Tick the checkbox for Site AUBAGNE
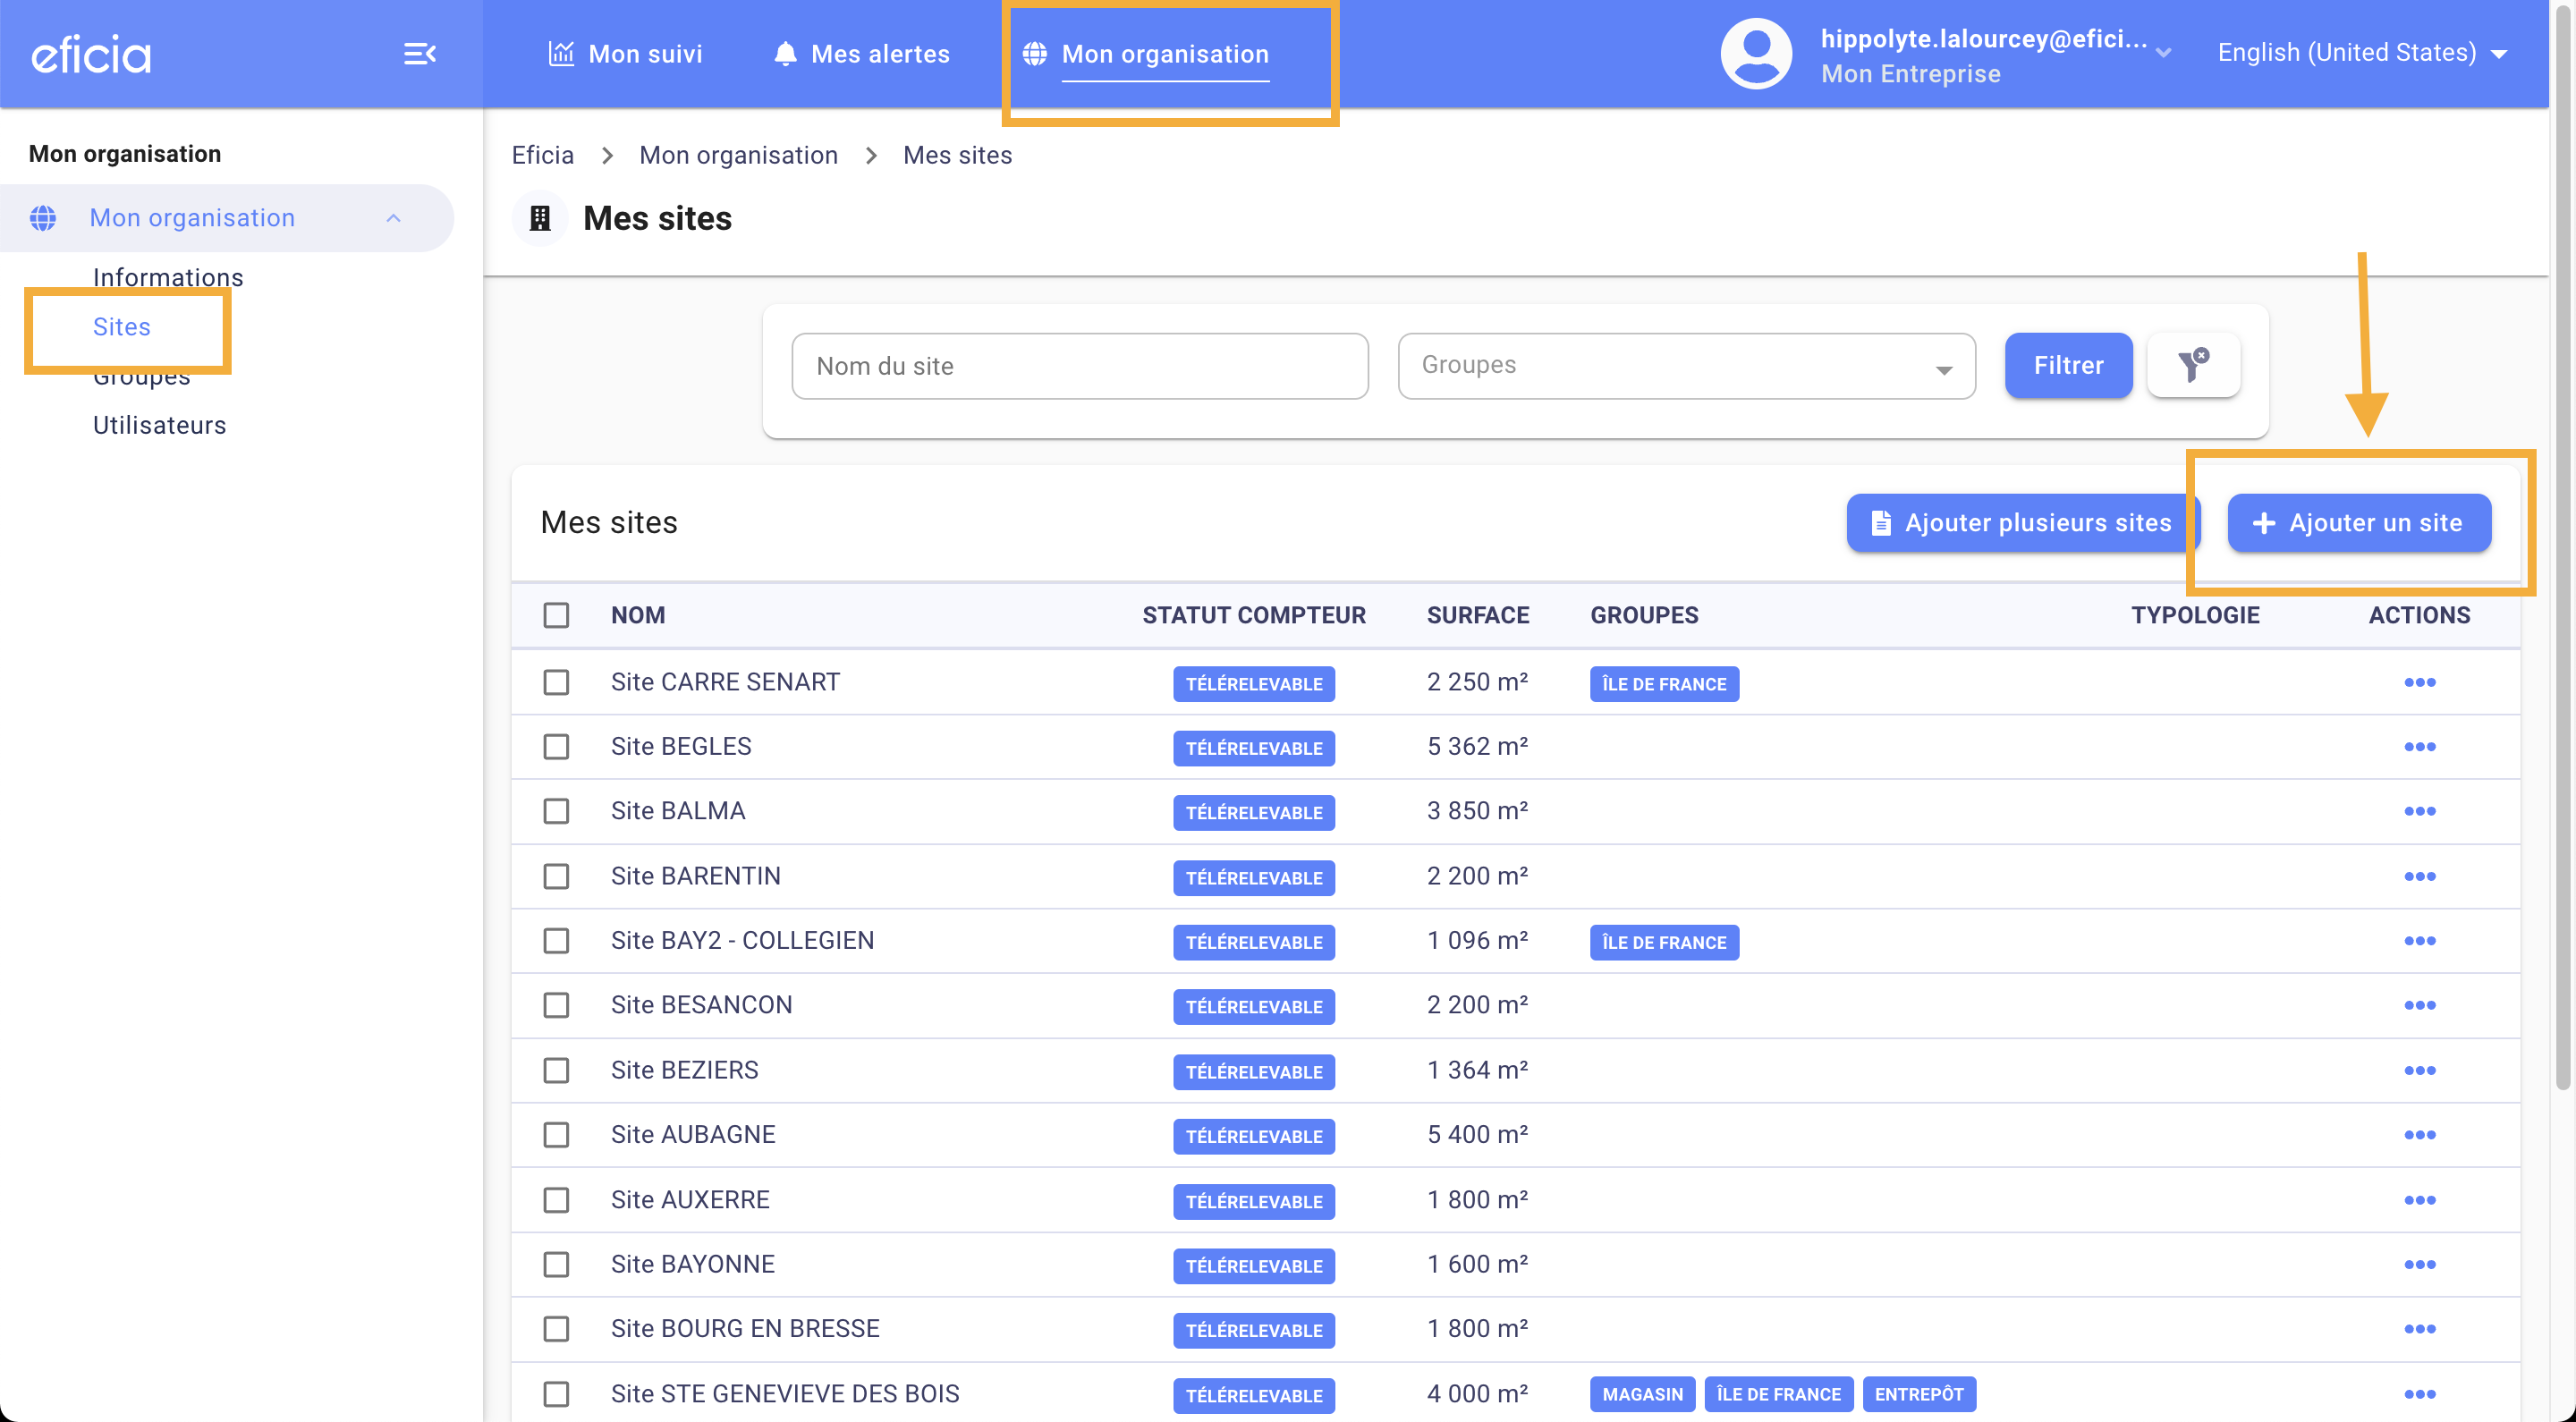This screenshot has height=1422, width=2576. pos(556,1135)
